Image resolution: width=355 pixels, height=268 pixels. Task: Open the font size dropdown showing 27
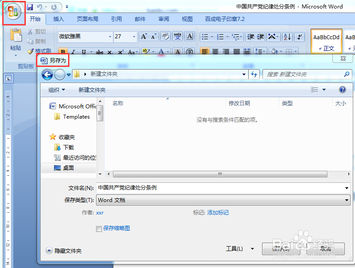(134, 37)
